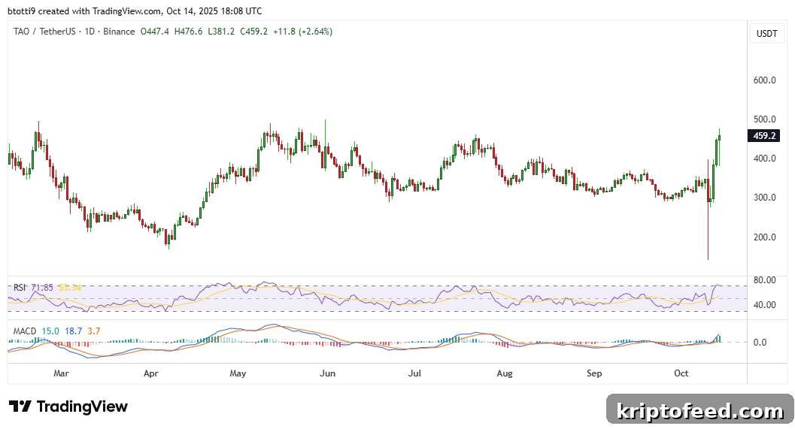
Task: Click the Mar label on time axis
Action: point(61,373)
